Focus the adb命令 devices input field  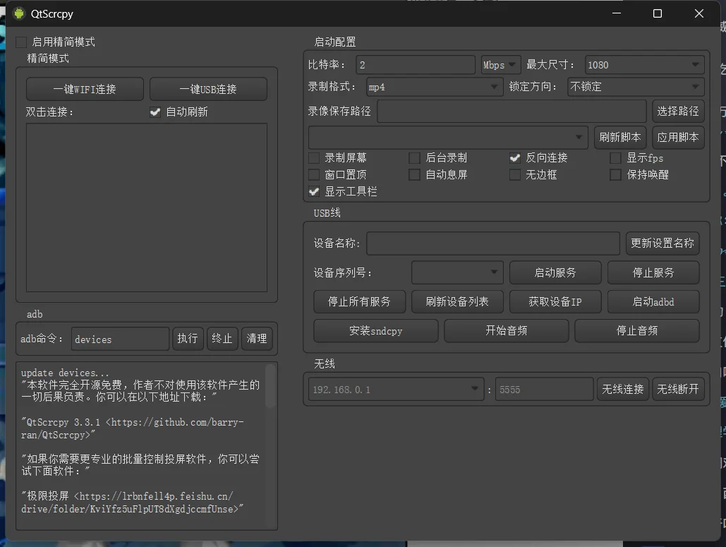pyautogui.click(x=120, y=339)
